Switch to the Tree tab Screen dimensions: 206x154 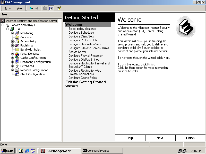5,15
